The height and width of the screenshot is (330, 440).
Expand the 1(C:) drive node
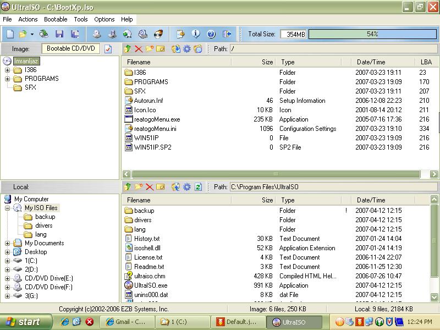[x=8, y=261]
